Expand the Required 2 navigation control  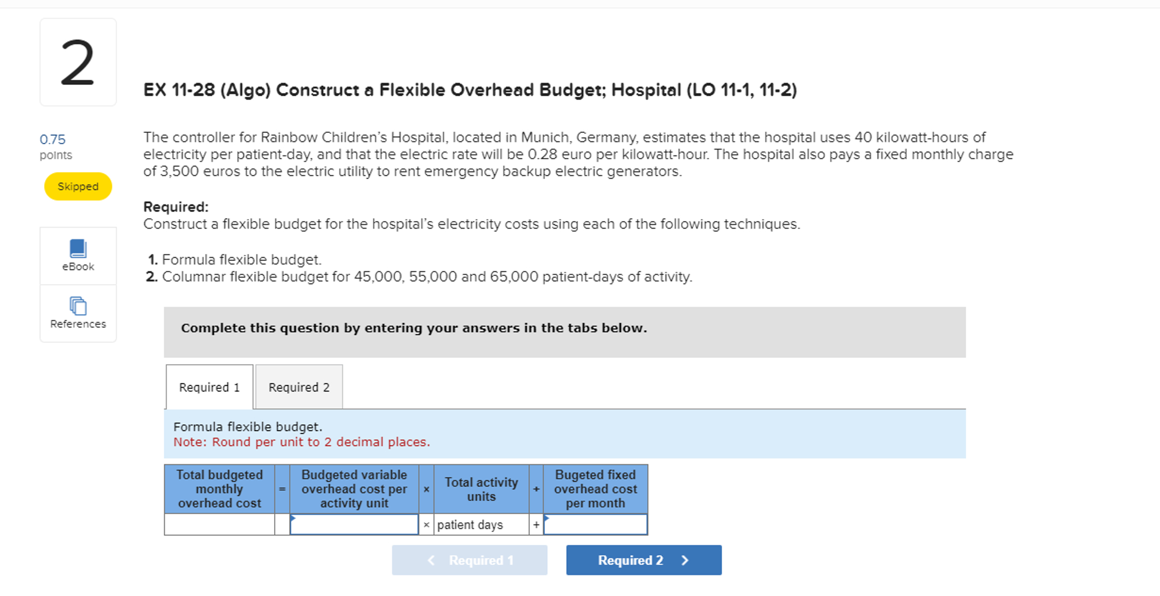[642, 560]
